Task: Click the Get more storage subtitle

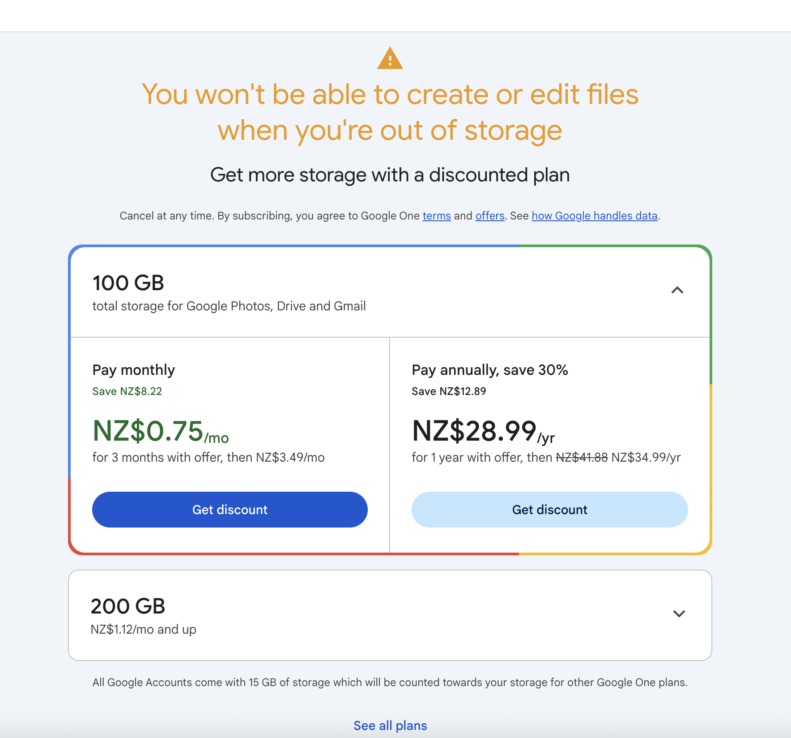Action: click(x=390, y=175)
